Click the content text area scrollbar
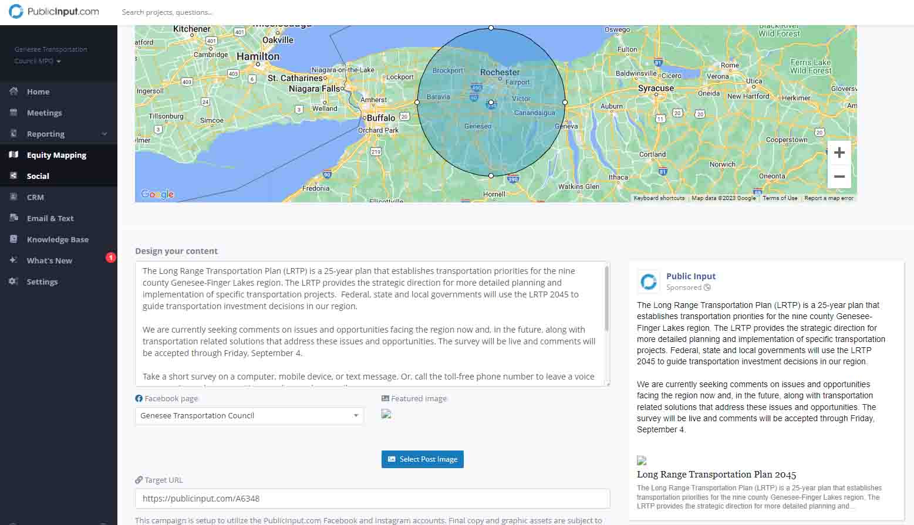914x525 pixels. click(606, 299)
